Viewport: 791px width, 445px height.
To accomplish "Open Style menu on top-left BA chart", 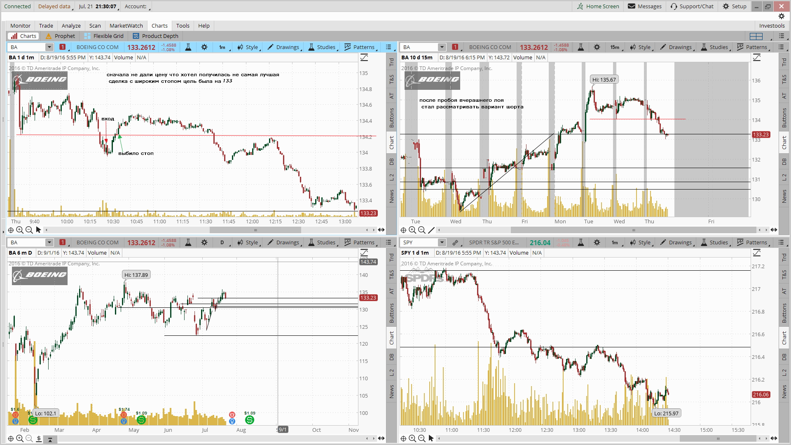I will point(248,47).
